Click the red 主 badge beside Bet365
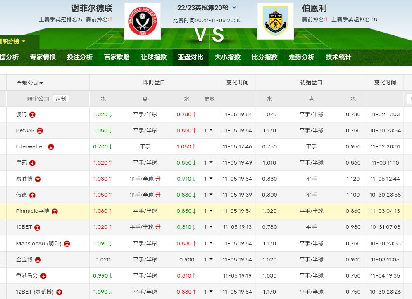 [40, 131]
